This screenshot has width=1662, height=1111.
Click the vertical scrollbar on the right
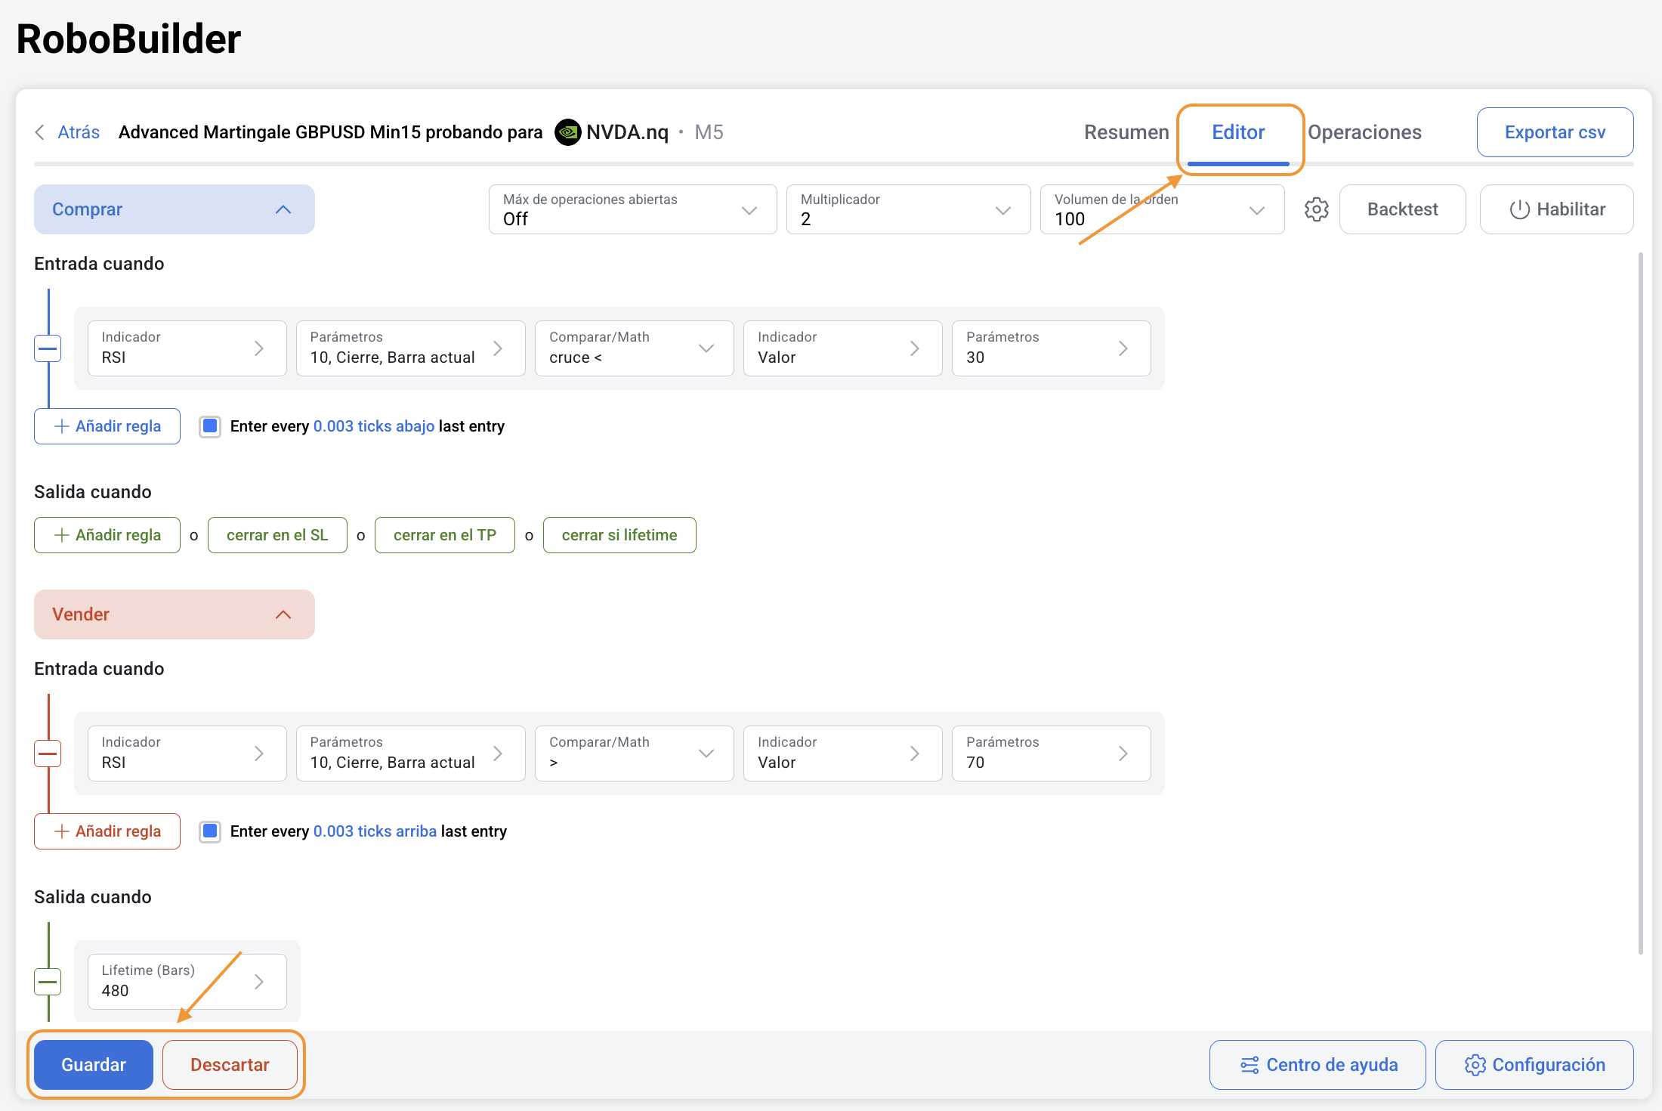click(x=1640, y=605)
